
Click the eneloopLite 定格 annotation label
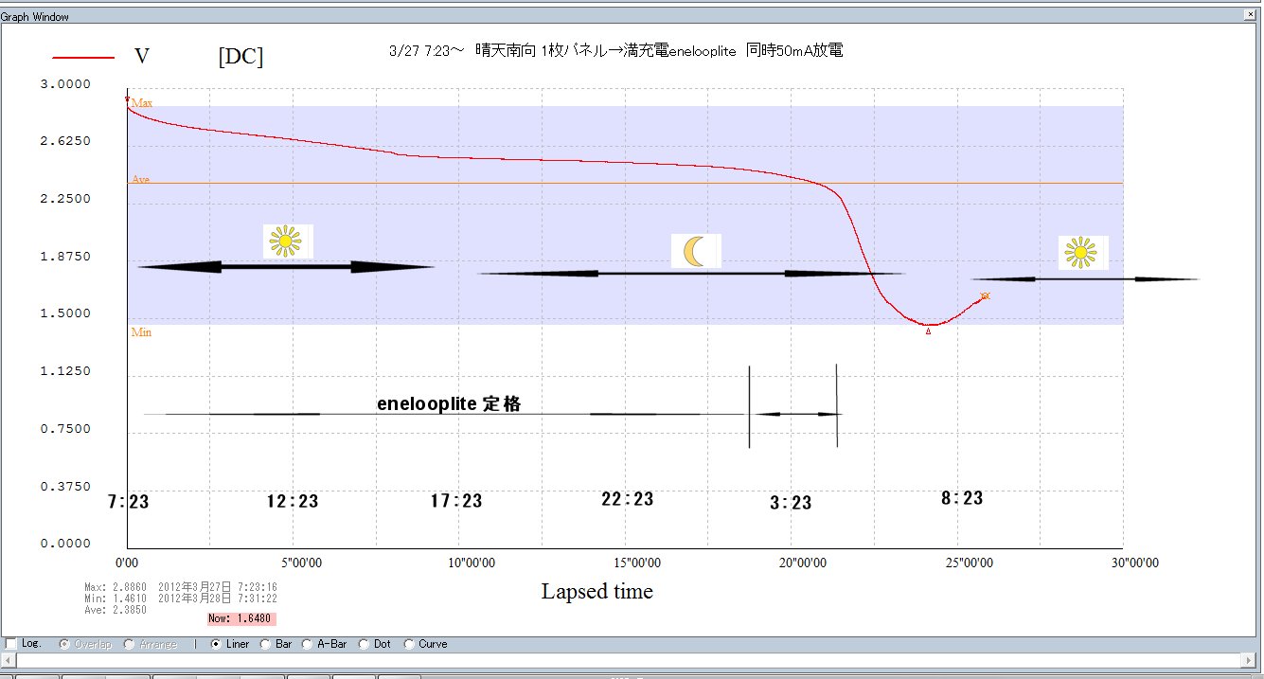(x=449, y=403)
